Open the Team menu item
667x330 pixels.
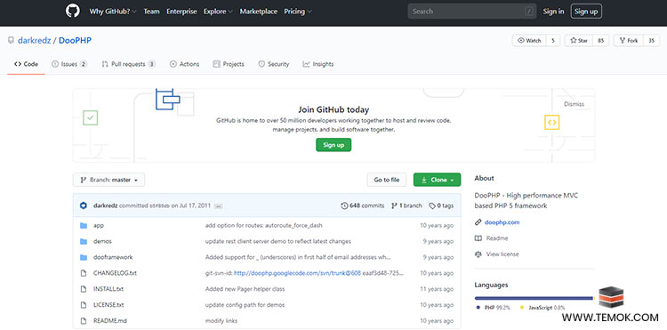(151, 12)
